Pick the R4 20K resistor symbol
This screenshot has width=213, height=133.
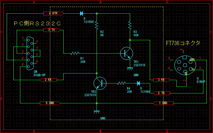tap(121, 83)
